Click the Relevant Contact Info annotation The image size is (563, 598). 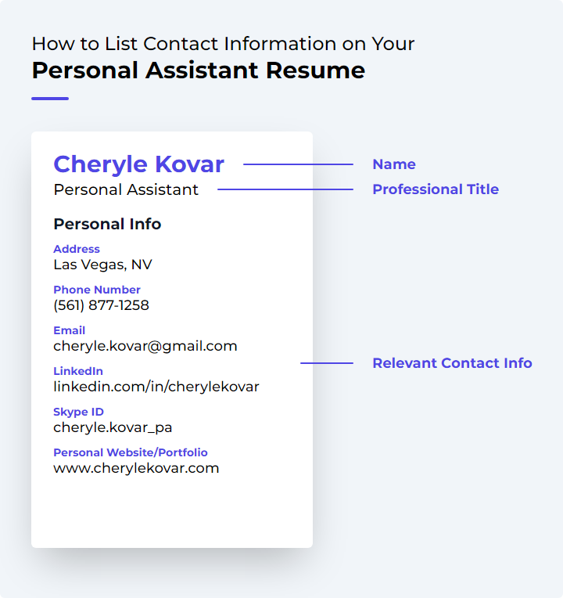[x=453, y=363]
